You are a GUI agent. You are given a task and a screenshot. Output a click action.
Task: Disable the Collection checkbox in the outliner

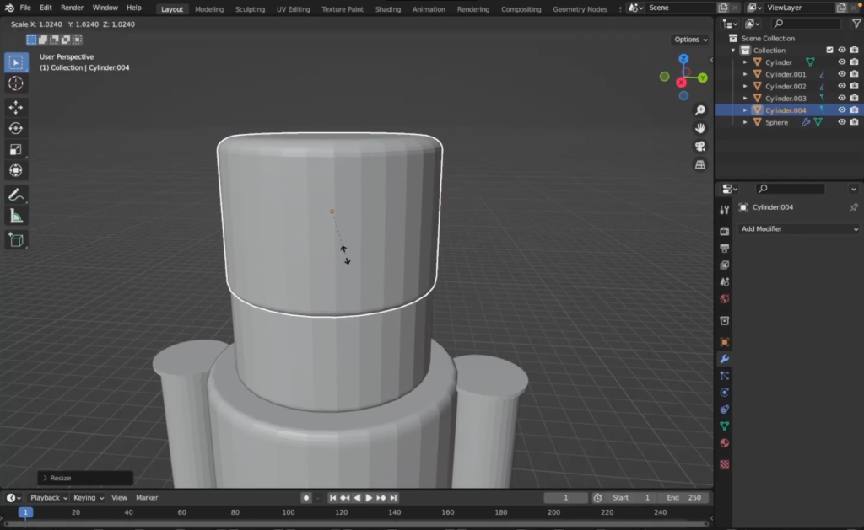pos(829,50)
